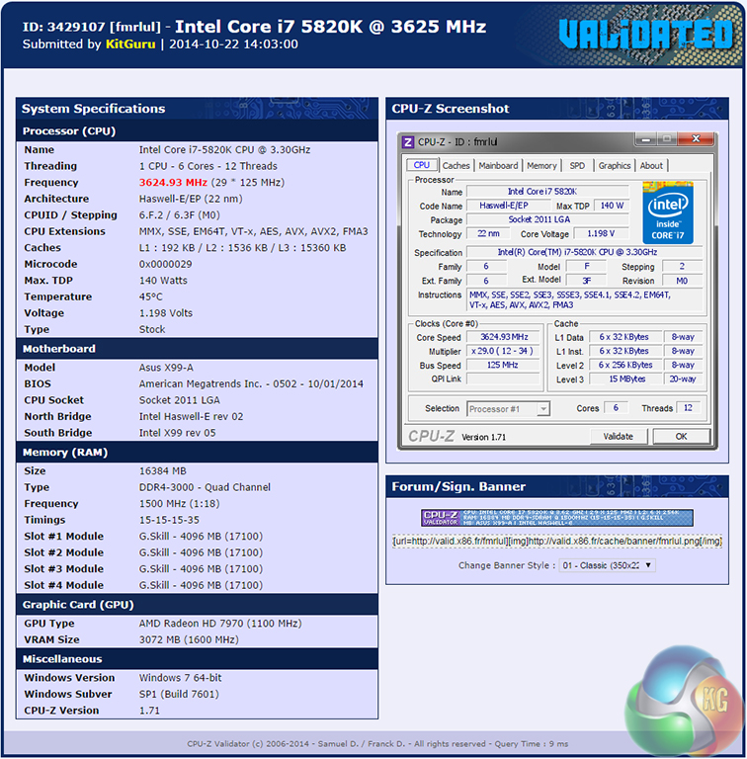This screenshot has width=747, height=759.
Task: Click the Windows Subver value SP1 (Build 7601)
Action: [x=179, y=694]
